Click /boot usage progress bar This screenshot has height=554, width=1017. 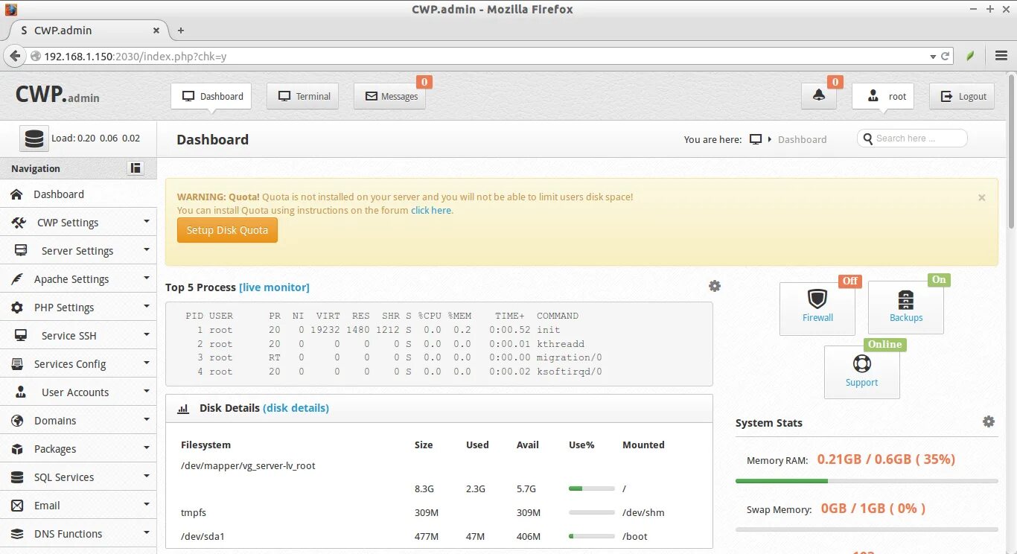[592, 536]
